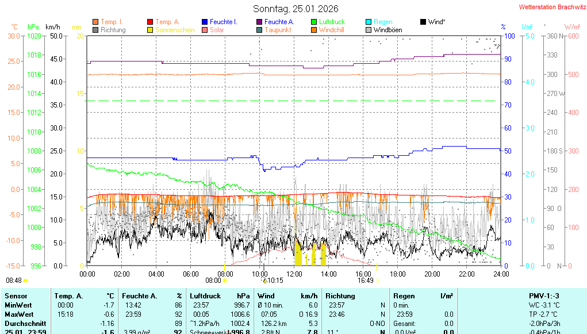
Task: Click the black Wind legend swatch
Action: (423, 22)
